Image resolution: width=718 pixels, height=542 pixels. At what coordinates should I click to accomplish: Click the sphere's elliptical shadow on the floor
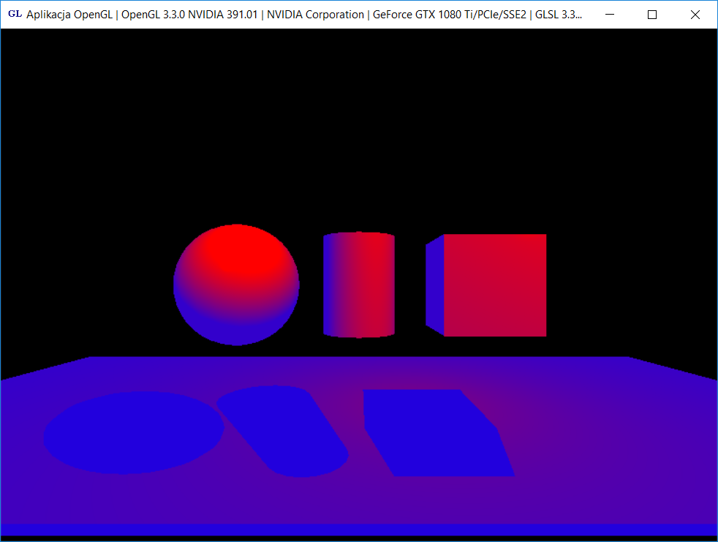pyautogui.click(x=133, y=433)
